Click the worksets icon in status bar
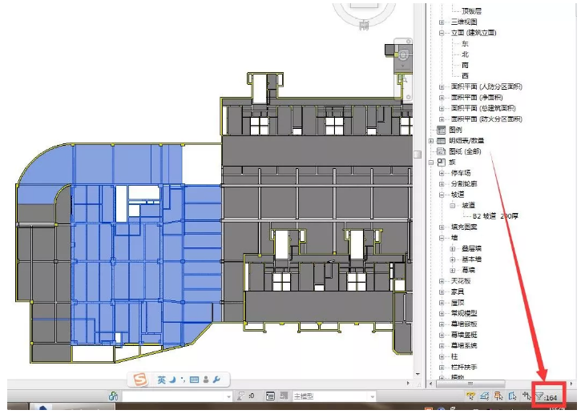This screenshot has width=585, height=414. (x=114, y=396)
